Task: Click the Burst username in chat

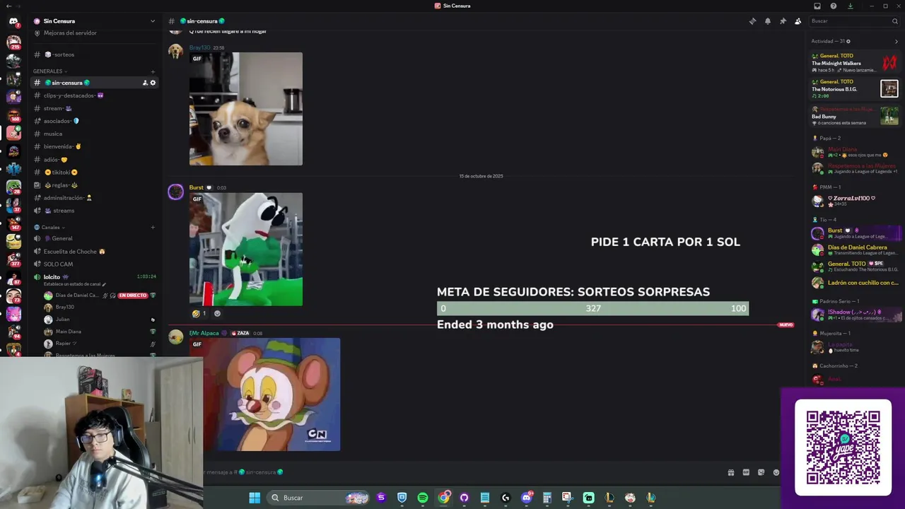Action: point(196,187)
